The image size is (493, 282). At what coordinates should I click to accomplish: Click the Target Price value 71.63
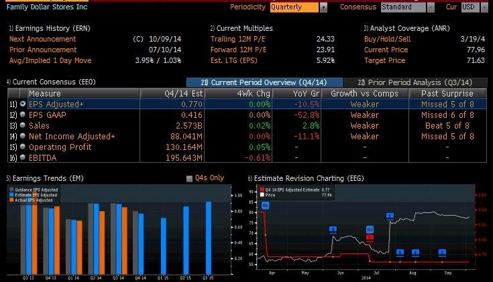476,60
